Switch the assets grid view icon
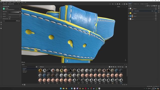The width and height of the screenshot is (160, 90). 126,67
